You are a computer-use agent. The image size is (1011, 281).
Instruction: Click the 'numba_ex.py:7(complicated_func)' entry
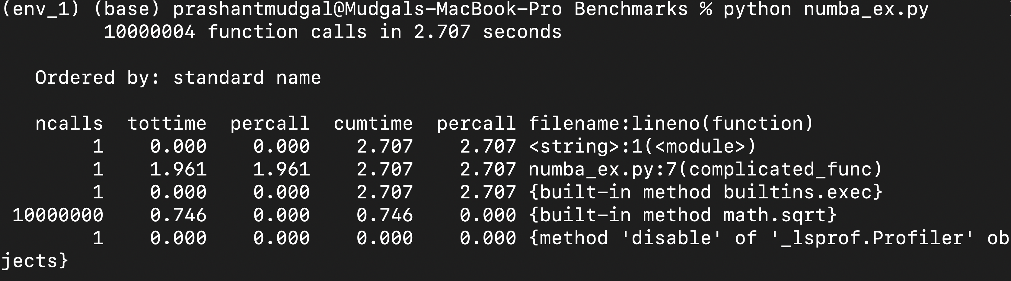pyautogui.click(x=705, y=169)
